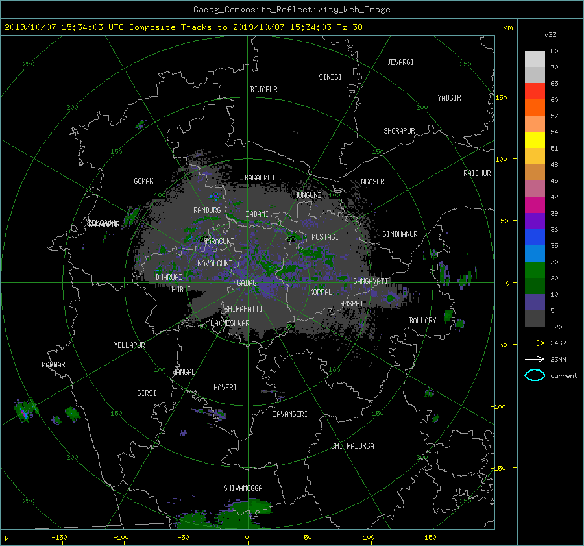Image resolution: width=584 pixels, height=546 pixels.
Task: Click the GANGAVATI label
Action: pos(371,280)
